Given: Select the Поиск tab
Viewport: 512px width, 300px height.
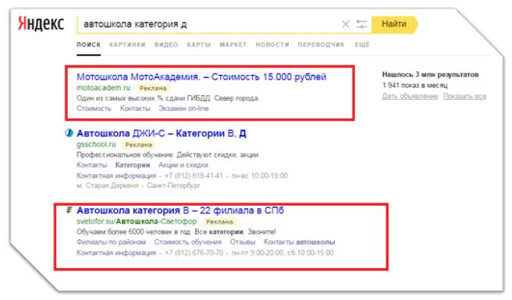Looking at the screenshot, I should [x=88, y=44].
